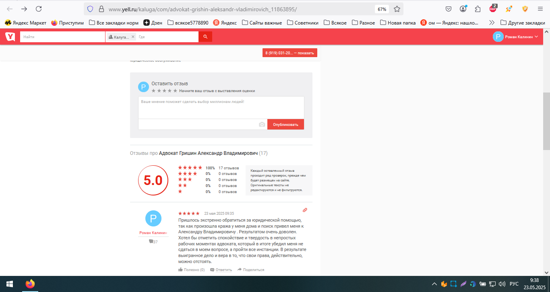The height and width of the screenshot is (292, 550).
Task: Click Поделиться under the review
Action: [x=251, y=270]
